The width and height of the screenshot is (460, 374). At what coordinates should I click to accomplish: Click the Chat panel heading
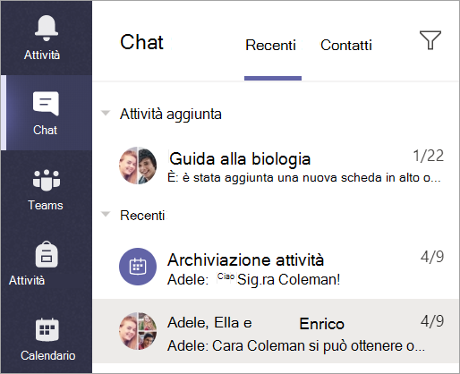coord(141,42)
